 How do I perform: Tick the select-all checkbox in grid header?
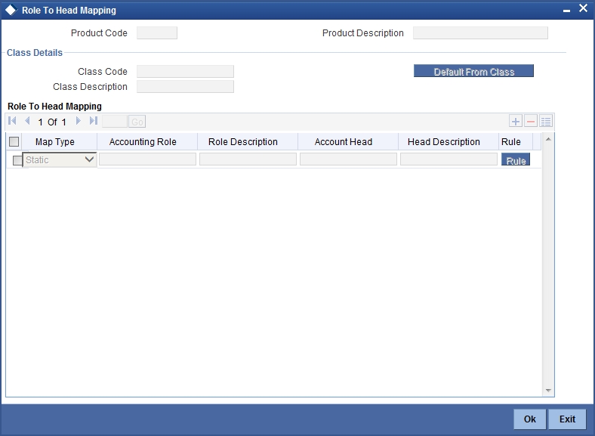coord(14,141)
